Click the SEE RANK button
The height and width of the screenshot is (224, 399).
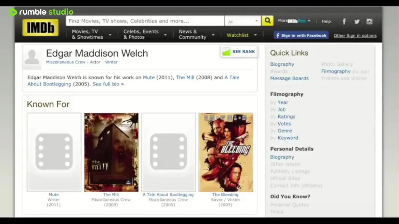239,52
